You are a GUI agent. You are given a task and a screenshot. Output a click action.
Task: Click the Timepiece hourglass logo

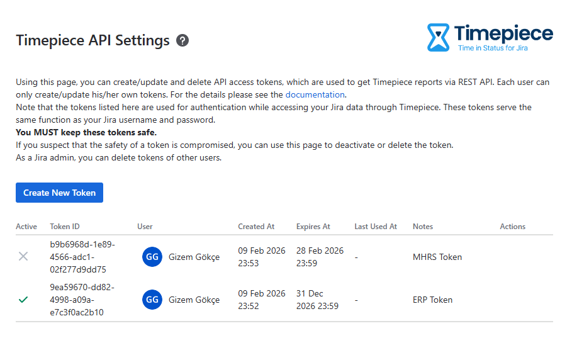click(439, 37)
